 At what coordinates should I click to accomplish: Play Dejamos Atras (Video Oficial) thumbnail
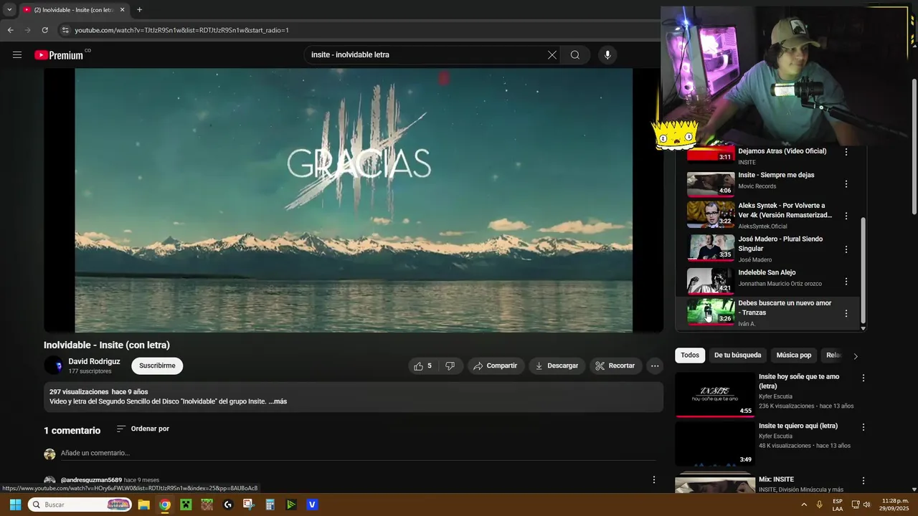pyautogui.click(x=711, y=154)
